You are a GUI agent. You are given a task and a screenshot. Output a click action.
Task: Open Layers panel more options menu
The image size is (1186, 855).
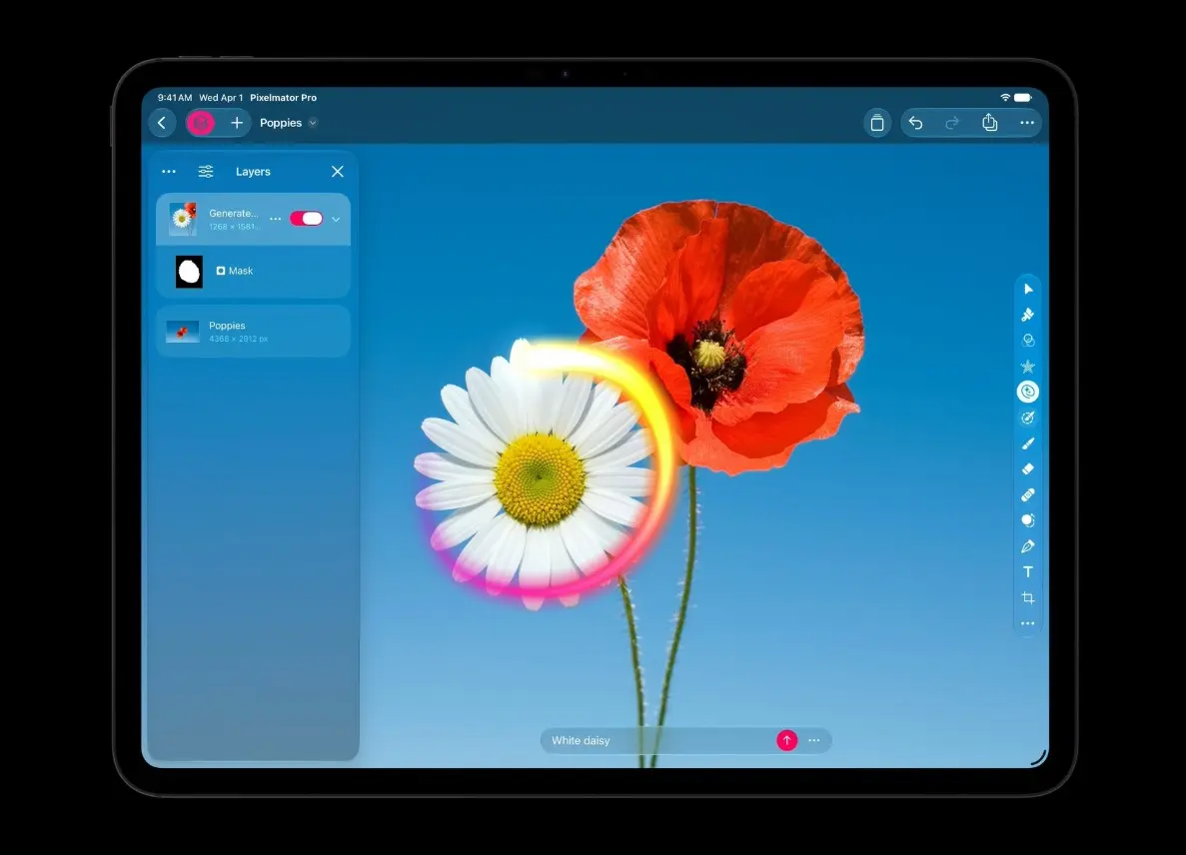click(x=169, y=172)
